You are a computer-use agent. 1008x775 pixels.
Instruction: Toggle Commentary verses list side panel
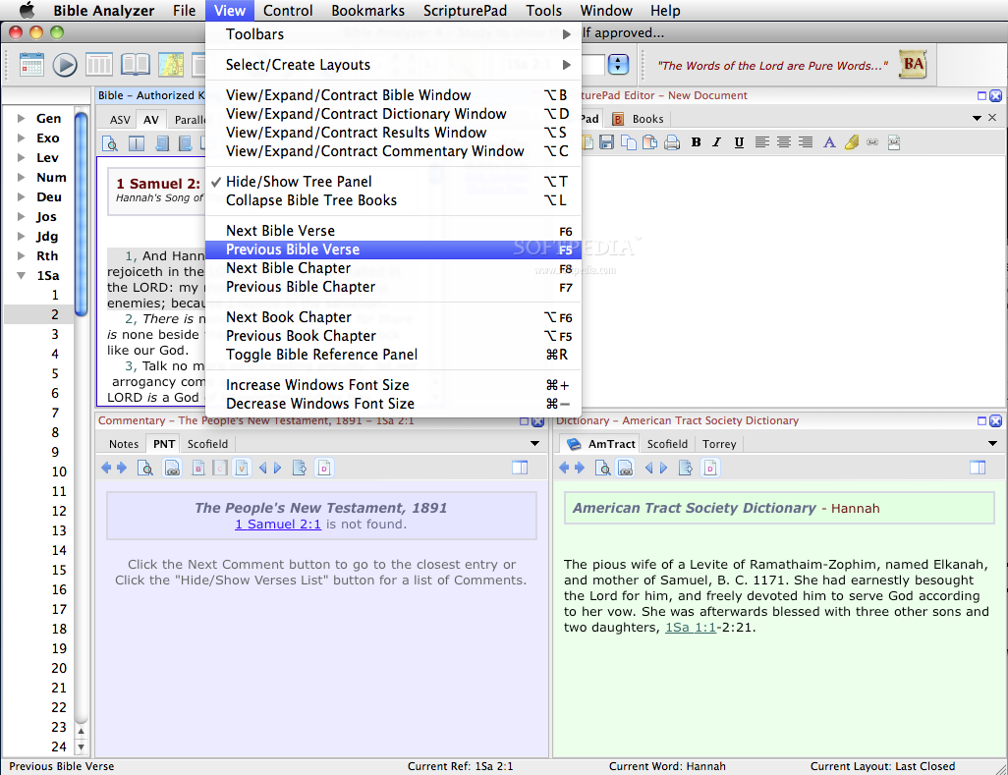520,468
